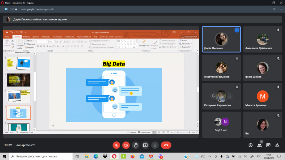Toggle the microphone mute button
The height and width of the screenshot is (160, 285).
pos(116,145)
